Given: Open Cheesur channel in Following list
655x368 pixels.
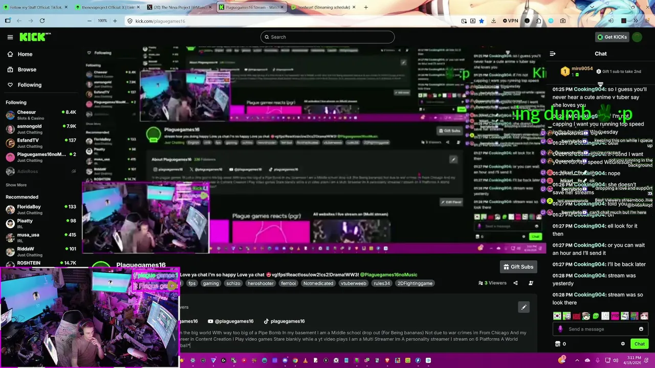Looking at the screenshot, I should [41, 115].
